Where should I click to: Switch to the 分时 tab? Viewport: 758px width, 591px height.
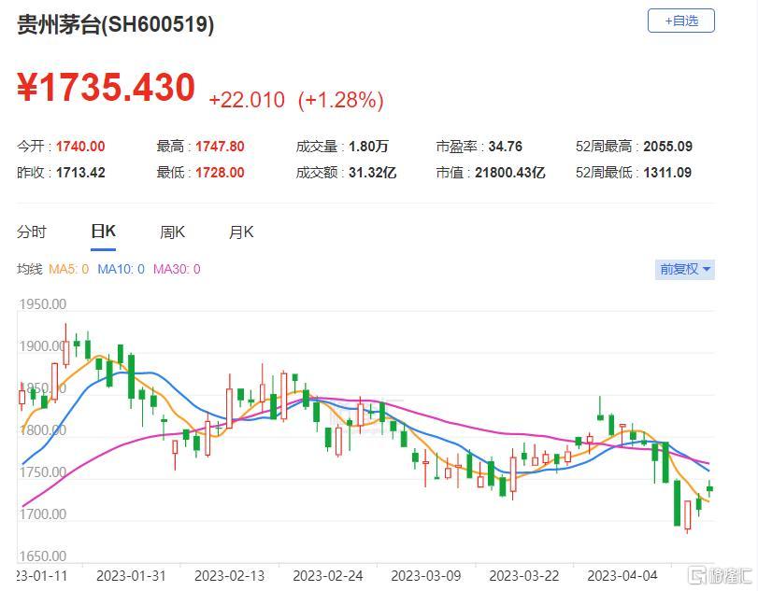click(x=32, y=232)
